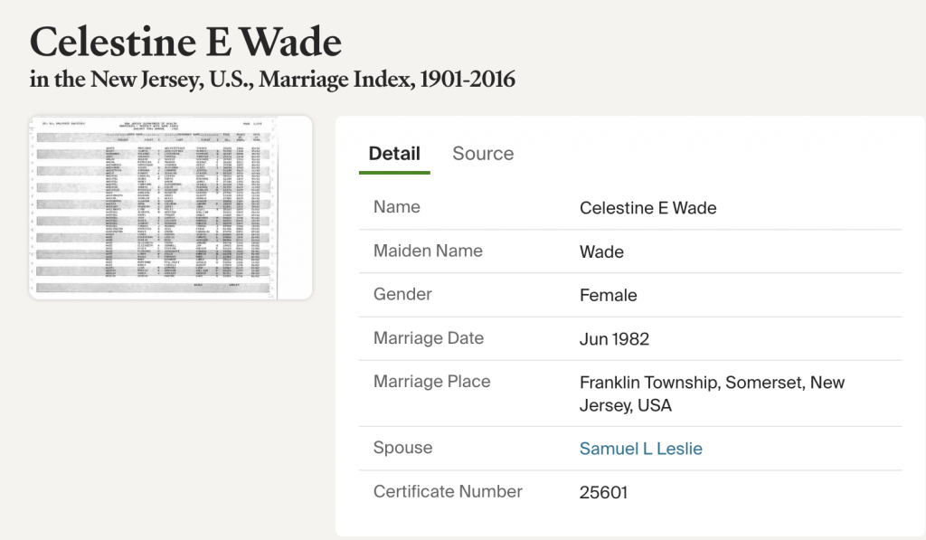Click the Marriage Date field label
This screenshot has width=926, height=540.
(429, 338)
